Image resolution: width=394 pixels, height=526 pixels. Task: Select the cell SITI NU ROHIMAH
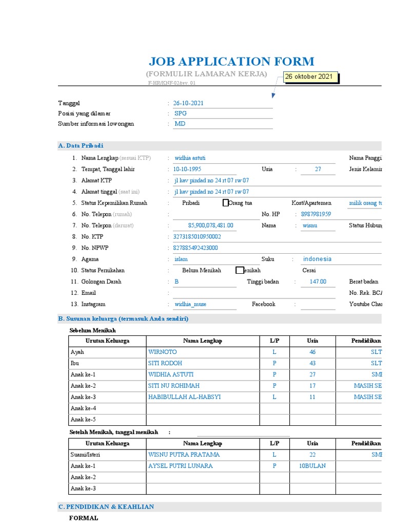203,386
